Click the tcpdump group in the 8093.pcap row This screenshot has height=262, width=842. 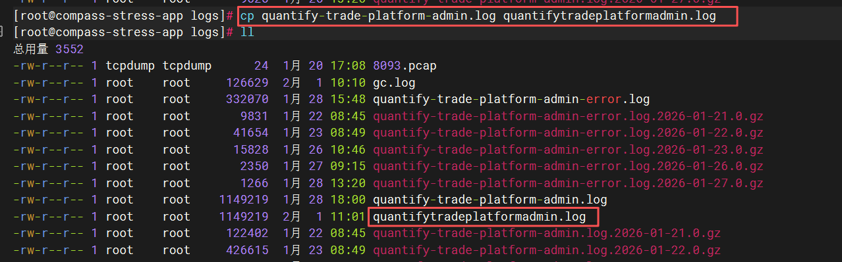[x=188, y=66]
